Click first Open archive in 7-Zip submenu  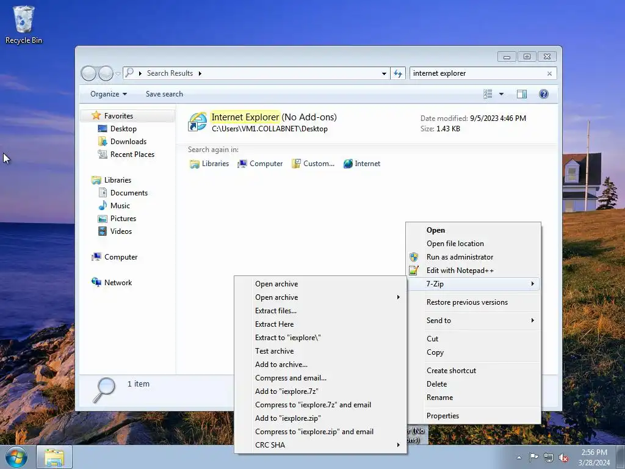(320, 284)
